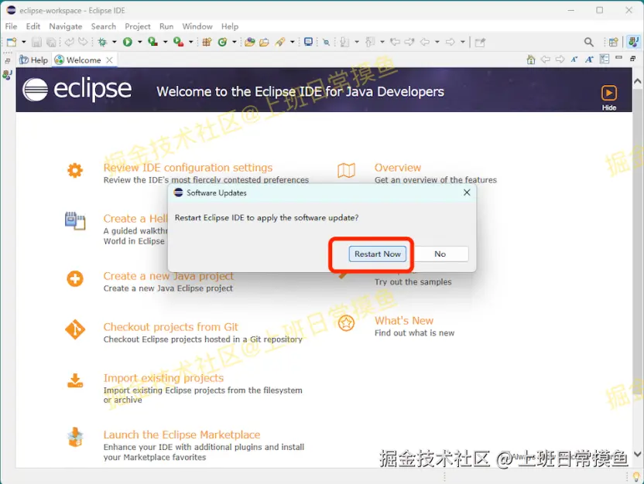This screenshot has width=644, height=484.
Task: Open the New Java Class dropdown arrow
Action: [235, 42]
